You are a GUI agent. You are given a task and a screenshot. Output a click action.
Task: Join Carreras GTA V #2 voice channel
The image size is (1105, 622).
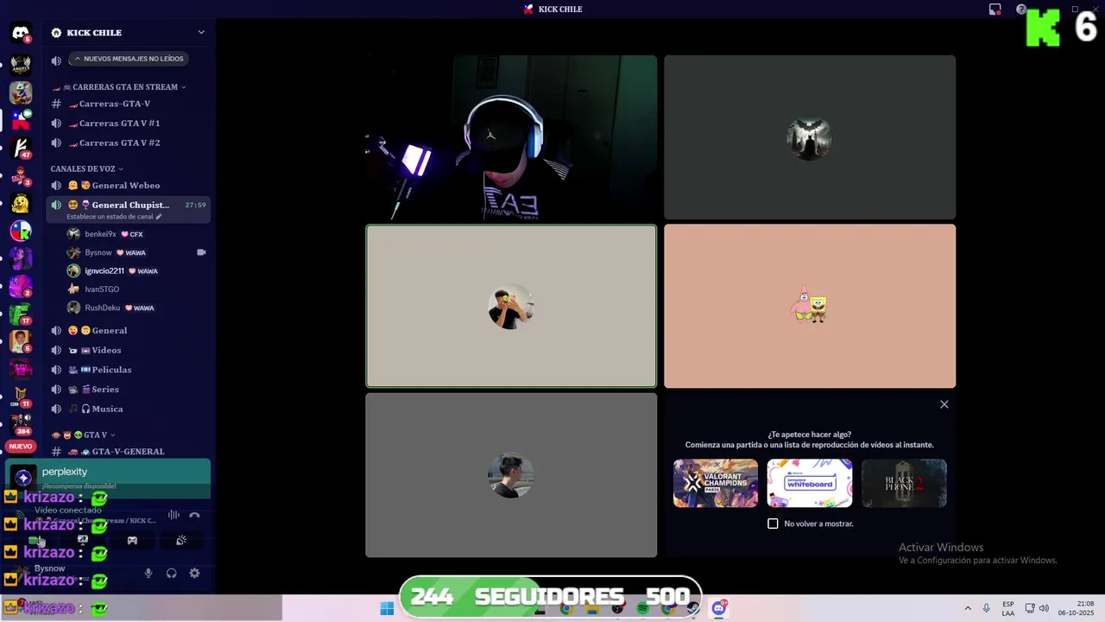128,143
